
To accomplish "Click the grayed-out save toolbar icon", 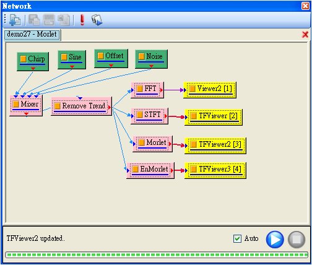I will 49,20.
